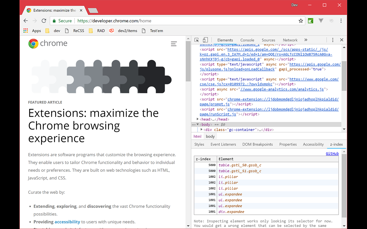Open the Apps shortcut in the bookmarks bar

33,31
